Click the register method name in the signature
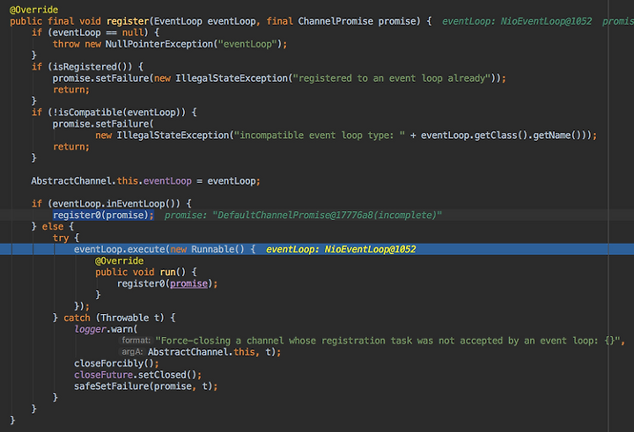The width and height of the screenshot is (634, 432). (128, 21)
